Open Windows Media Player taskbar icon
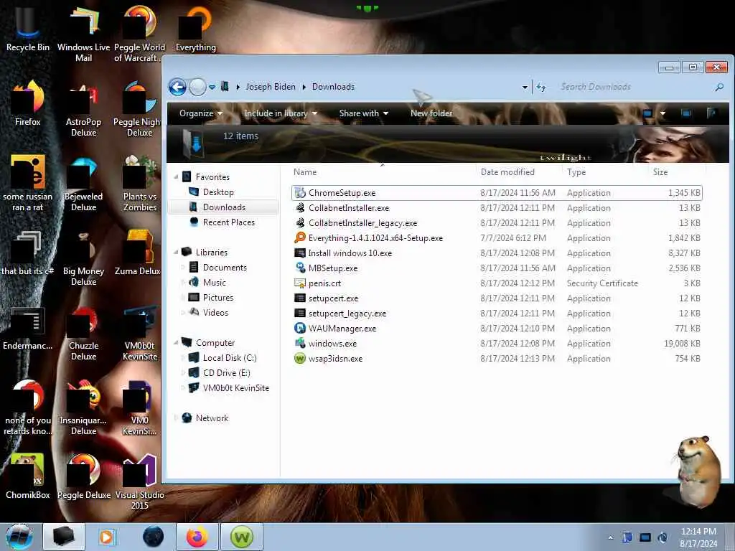Screen dimensions: 735x551 106,537
